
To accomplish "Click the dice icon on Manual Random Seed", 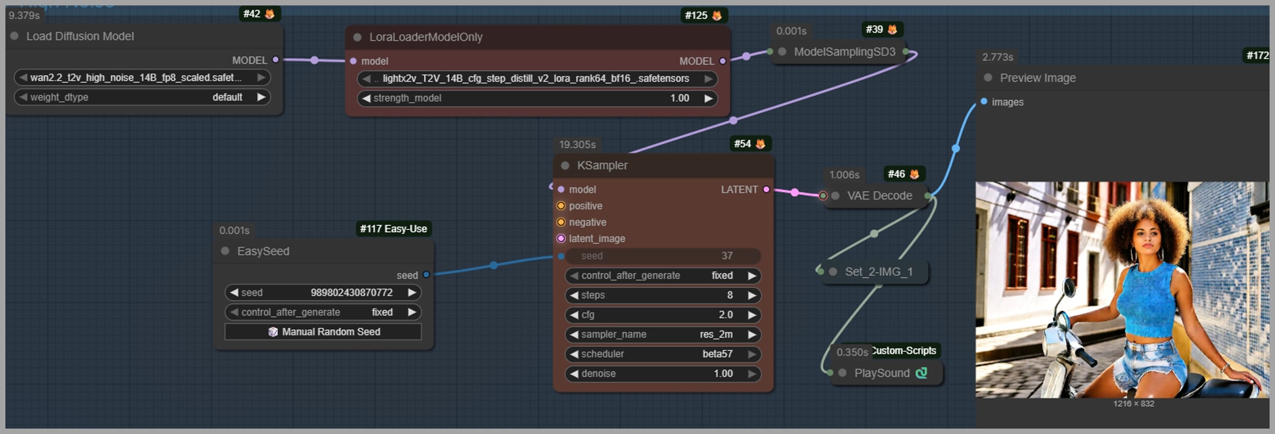I will [x=273, y=332].
